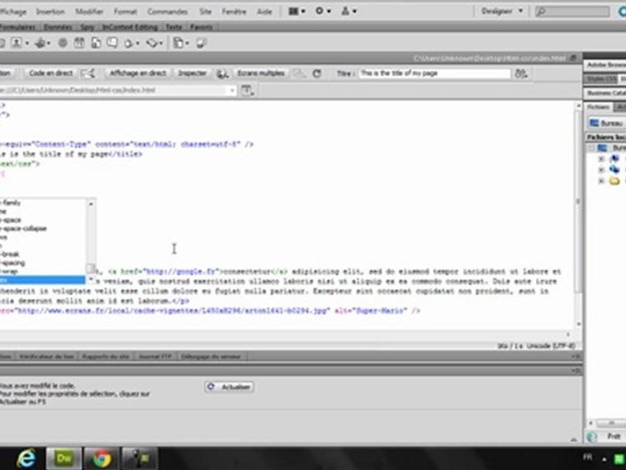The width and height of the screenshot is (626, 470).
Task: Open the Insertion menu
Action: (x=50, y=12)
